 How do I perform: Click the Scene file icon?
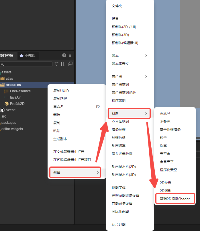pyautogui.click(x=2, y=110)
